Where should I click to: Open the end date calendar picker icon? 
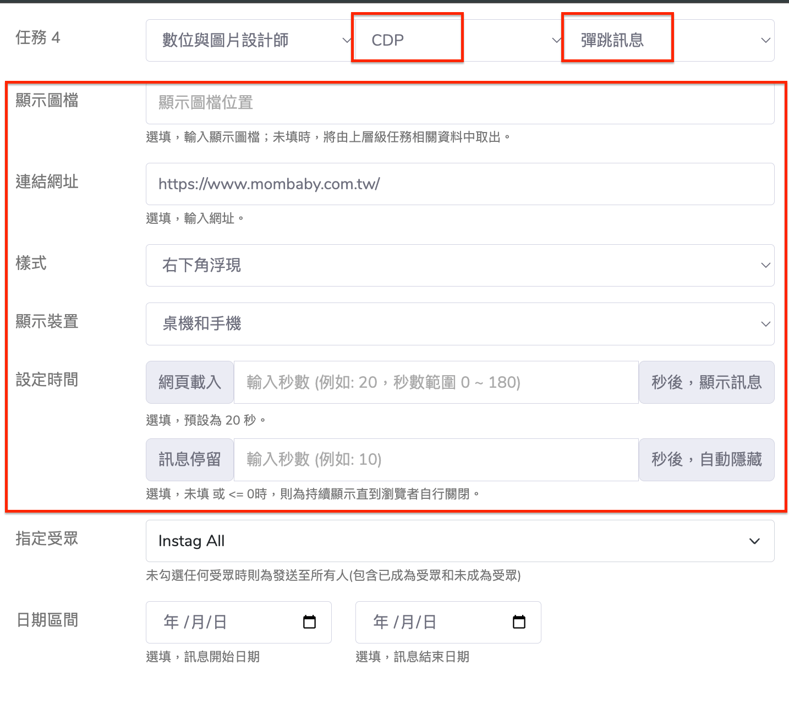(519, 622)
